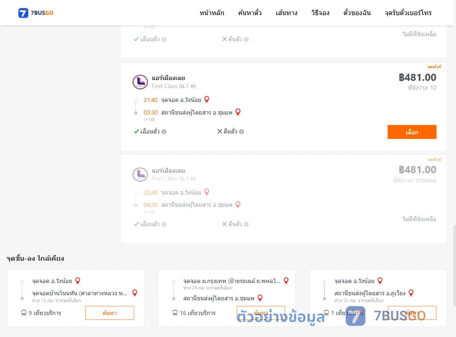This screenshot has width=456, height=337.
Task: Click รถทัวร์ tag on 21:40 trip card
Action: coord(434,67)
